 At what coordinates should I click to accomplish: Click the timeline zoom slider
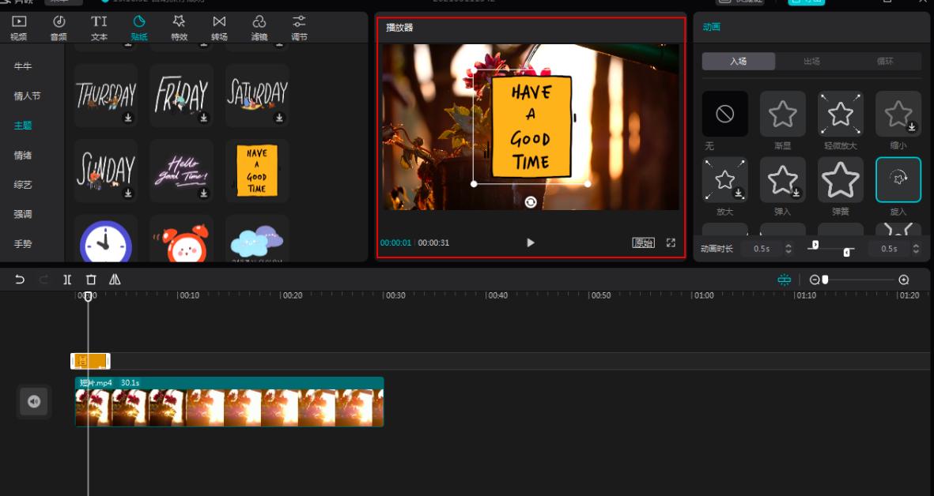[825, 280]
